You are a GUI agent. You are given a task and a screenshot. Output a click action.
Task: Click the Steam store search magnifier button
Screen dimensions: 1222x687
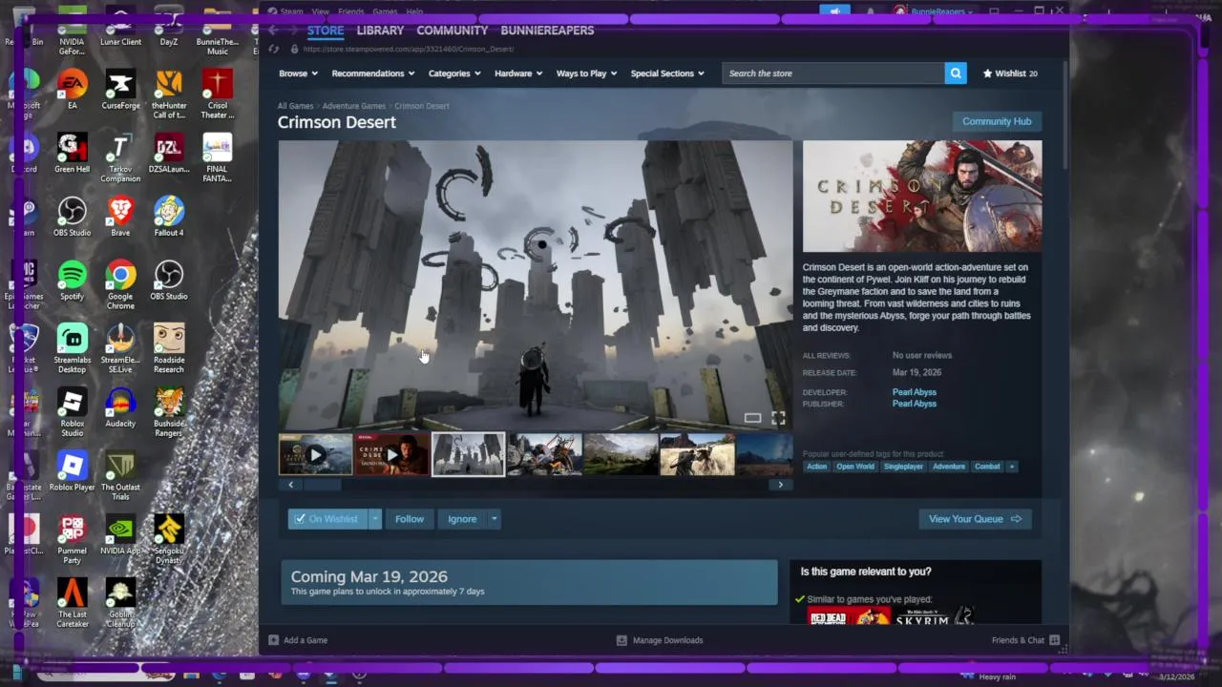[x=956, y=73]
